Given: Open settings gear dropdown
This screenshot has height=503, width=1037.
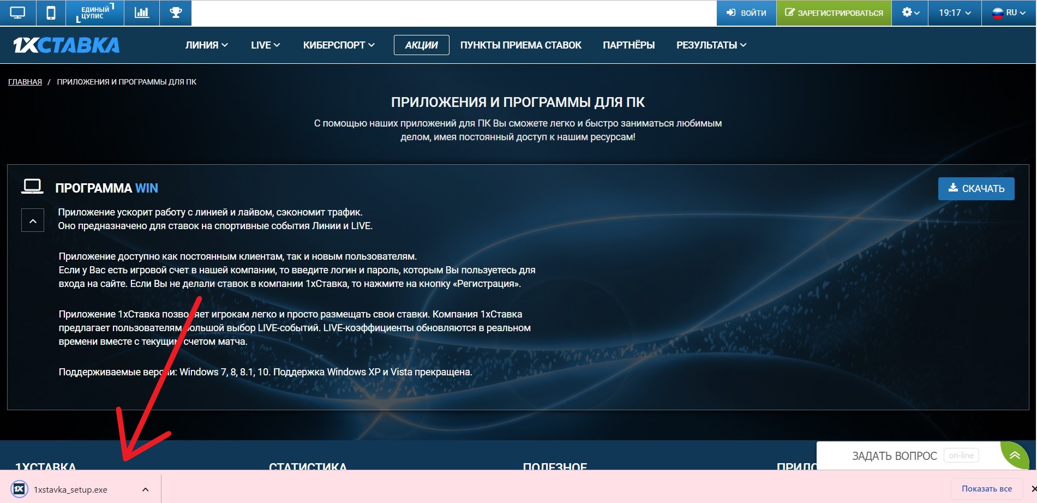Looking at the screenshot, I should click(910, 13).
